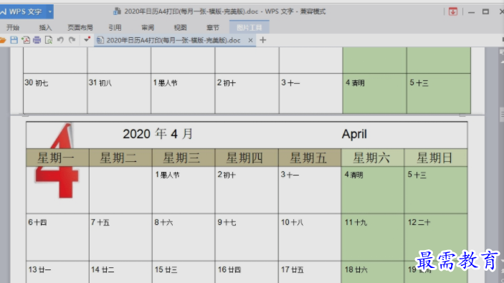The height and width of the screenshot is (283, 504).
Task: Click the '17 廿五' cell
Action: pos(310,272)
